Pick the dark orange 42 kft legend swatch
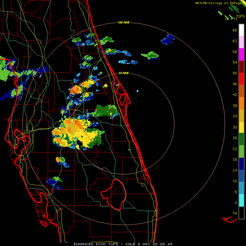Viewport: 246px width, 246px height. point(241,91)
